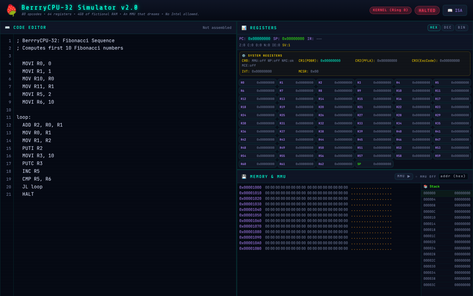Click the 'loop:' label in the editor
Viewport: 473px width, 296px height.
[x=24, y=117]
